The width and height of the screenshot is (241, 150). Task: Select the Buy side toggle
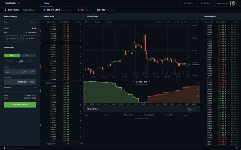[12, 55]
